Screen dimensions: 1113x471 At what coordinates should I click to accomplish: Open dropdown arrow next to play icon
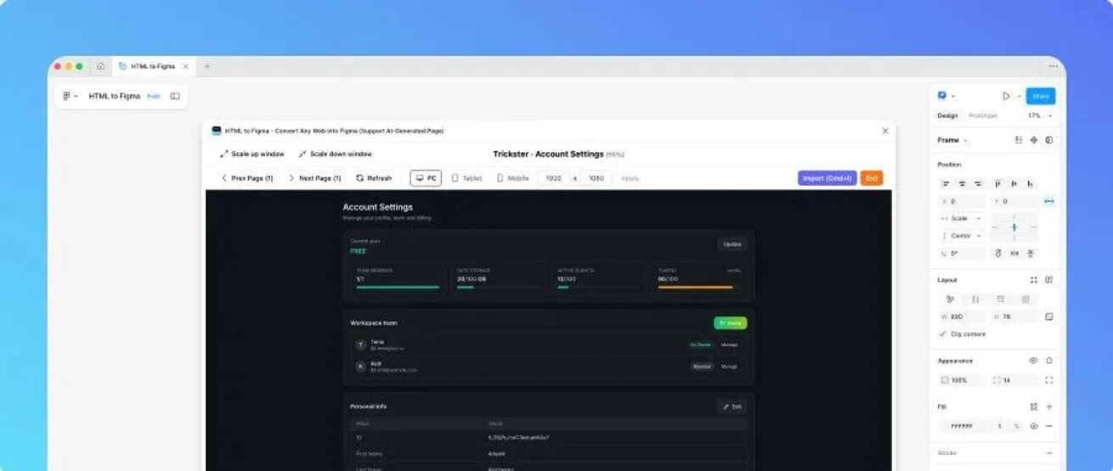tap(1018, 96)
